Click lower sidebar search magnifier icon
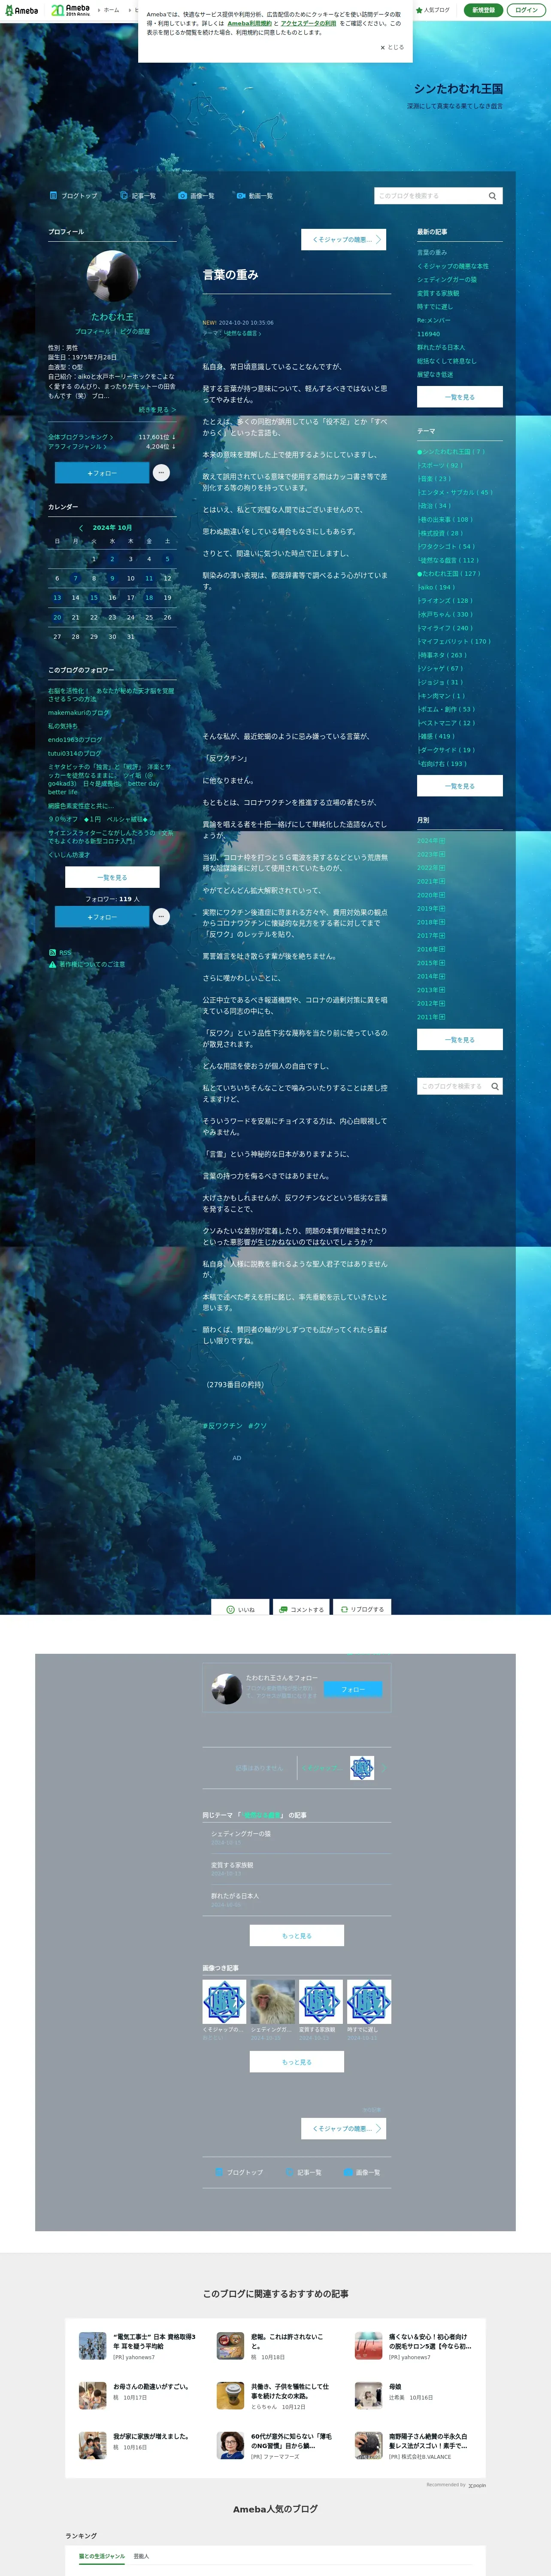The image size is (551, 2576). pos(495,1086)
